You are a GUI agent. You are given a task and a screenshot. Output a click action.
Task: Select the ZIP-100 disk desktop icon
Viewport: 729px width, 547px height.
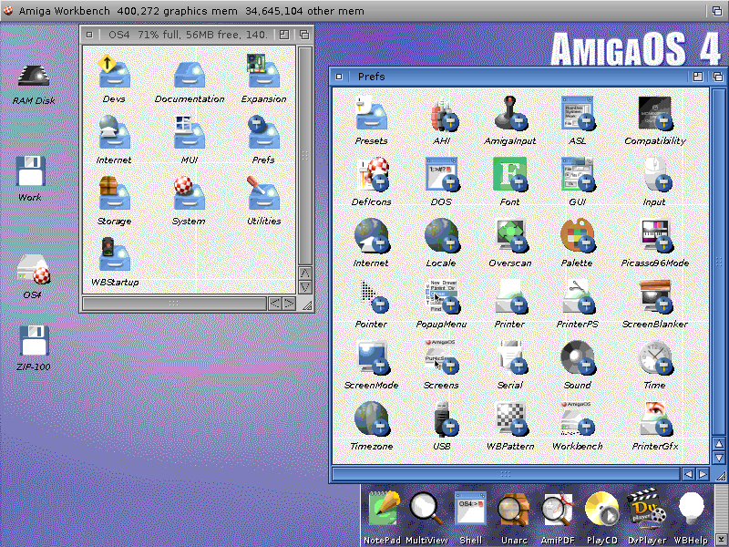(34, 341)
